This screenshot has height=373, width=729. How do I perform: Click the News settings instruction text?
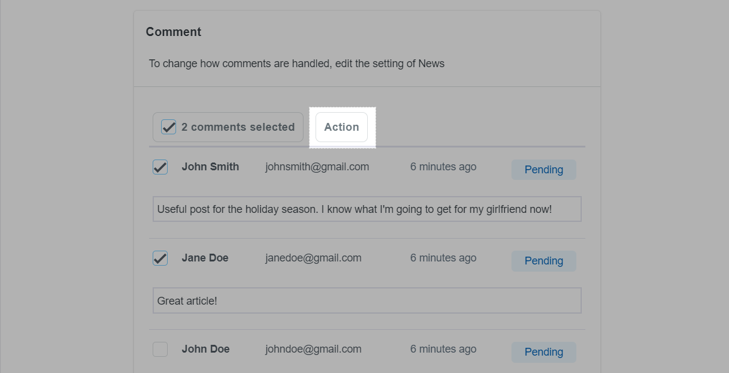297,64
